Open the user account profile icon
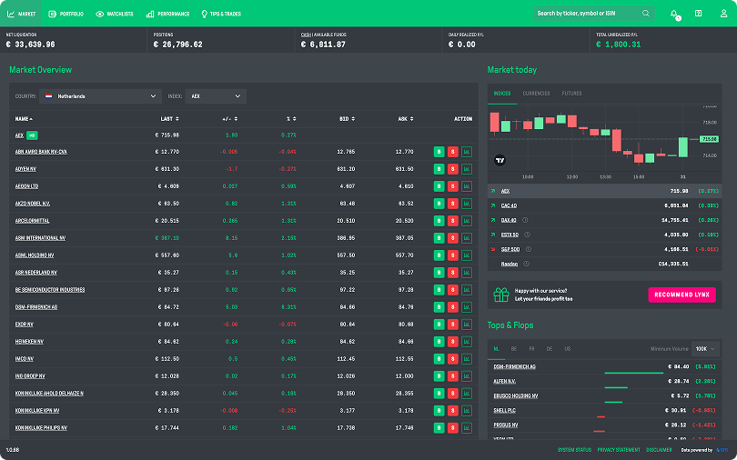This screenshot has width=737, height=460. point(722,14)
